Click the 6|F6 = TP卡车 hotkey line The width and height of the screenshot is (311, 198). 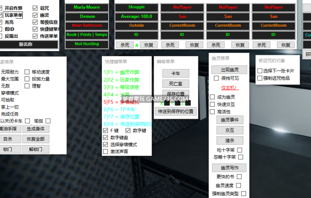[x=119, y=110]
